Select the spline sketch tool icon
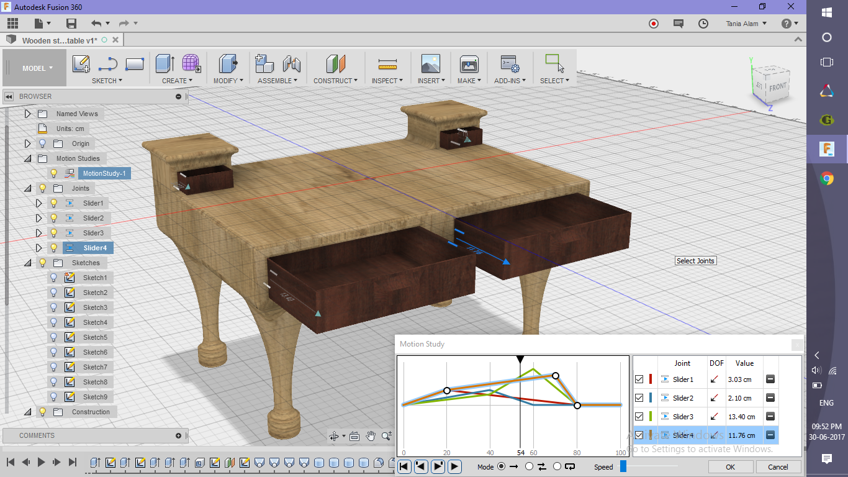The width and height of the screenshot is (848, 477). point(108,63)
